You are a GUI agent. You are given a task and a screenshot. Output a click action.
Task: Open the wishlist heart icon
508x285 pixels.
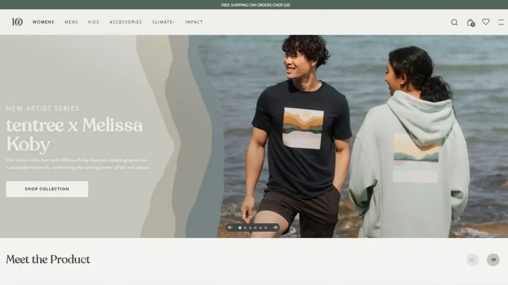[486, 22]
